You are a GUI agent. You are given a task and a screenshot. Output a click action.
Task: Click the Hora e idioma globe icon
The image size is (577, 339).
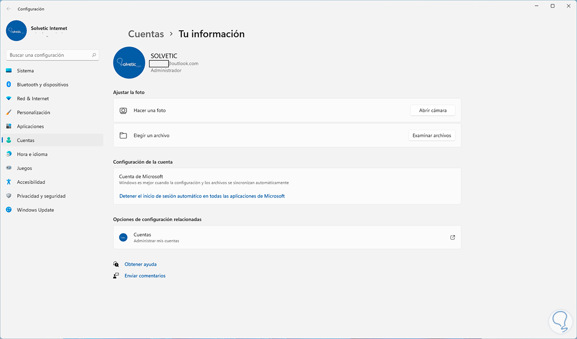pos(9,154)
